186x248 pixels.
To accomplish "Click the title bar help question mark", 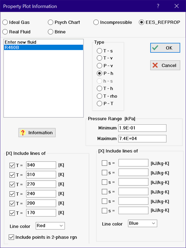I will click(158, 6).
